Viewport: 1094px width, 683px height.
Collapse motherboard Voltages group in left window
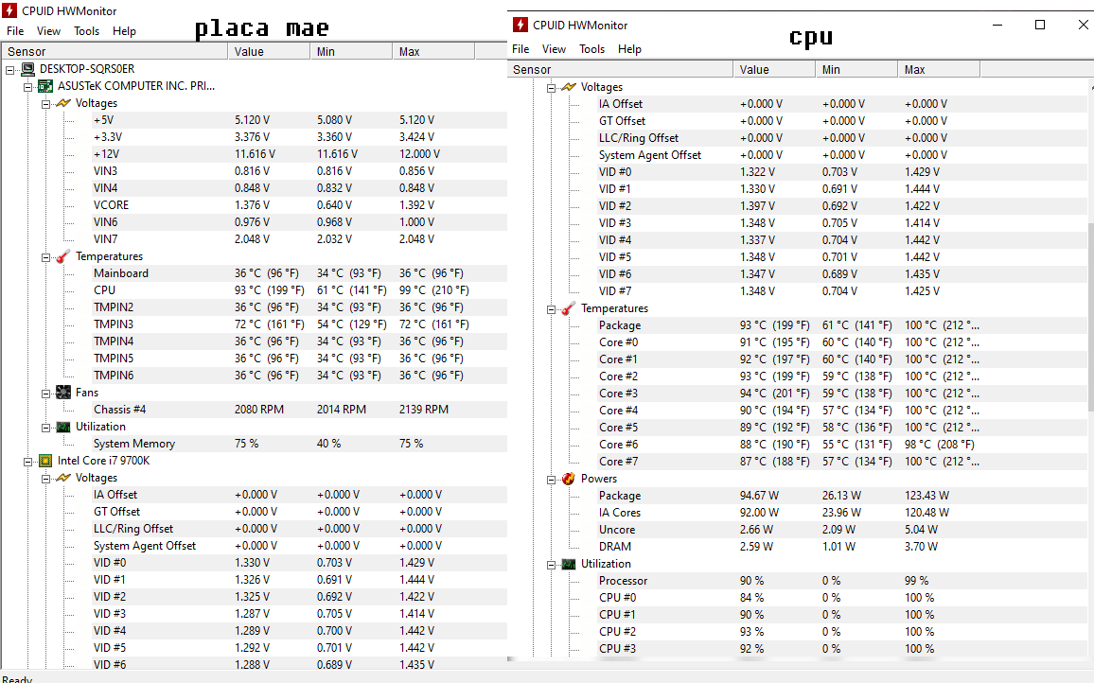(x=46, y=104)
